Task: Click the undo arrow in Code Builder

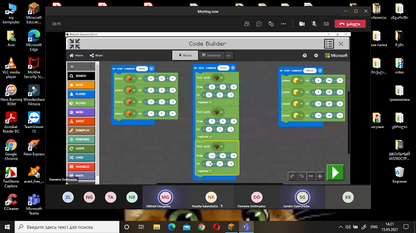Action: click(292, 176)
